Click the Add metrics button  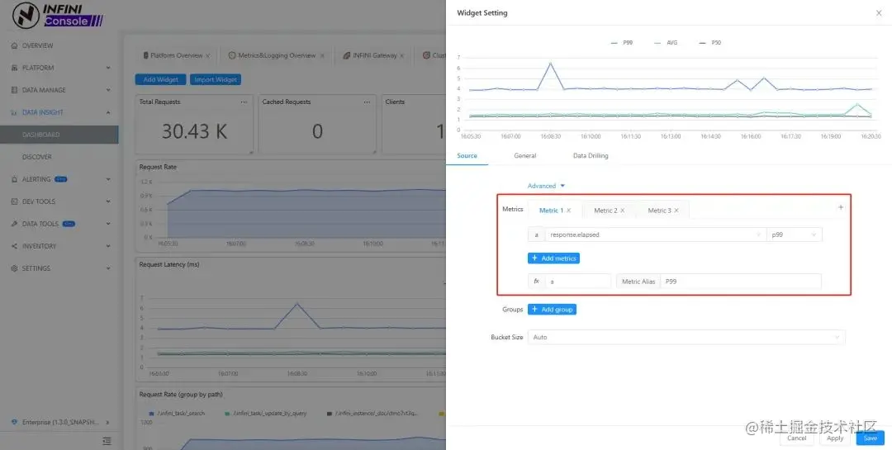point(553,258)
